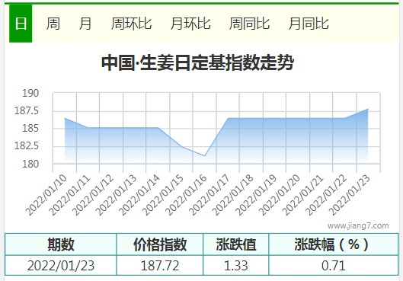Image resolution: width=403 pixels, height=281 pixels.
Task: Click the chart title 中国·生姜日定基指数走势
Action: tap(197, 62)
